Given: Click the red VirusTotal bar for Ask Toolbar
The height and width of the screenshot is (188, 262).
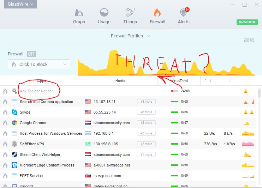Looking at the screenshot, I should pyautogui.click(x=175, y=91).
